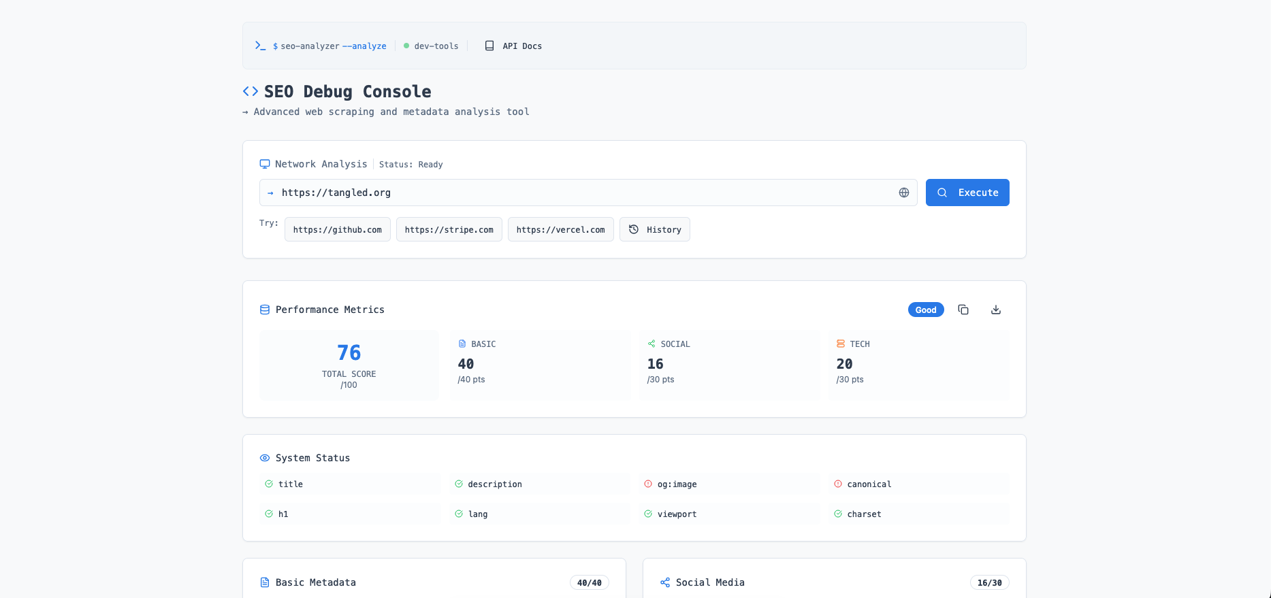Click the title check status item
Image resolution: width=1271 pixels, height=598 pixels.
[290, 484]
